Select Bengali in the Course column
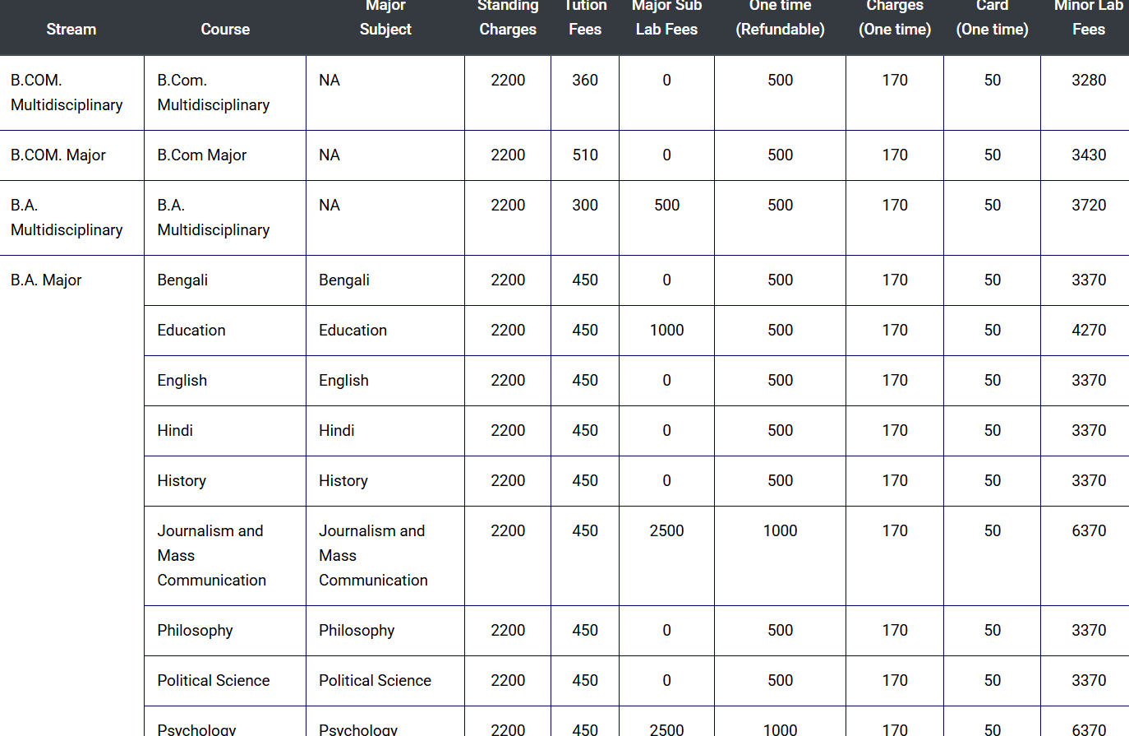Viewport: 1129px width, 736px height. tap(182, 280)
